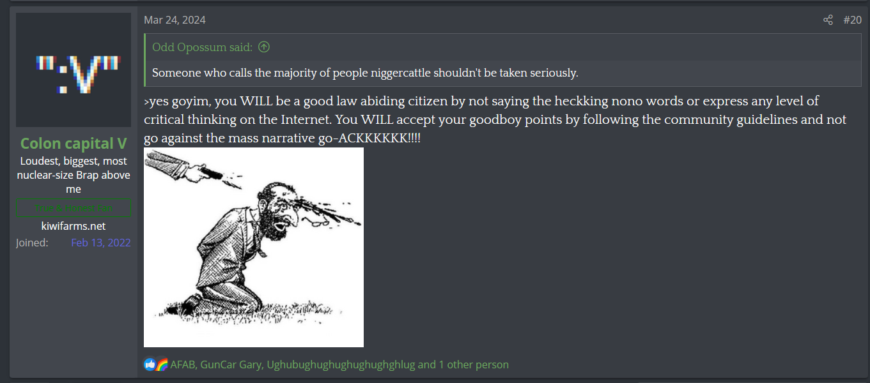870x383 pixels.
Task: Open Colon capital V's user profile
Action: pos(74,143)
